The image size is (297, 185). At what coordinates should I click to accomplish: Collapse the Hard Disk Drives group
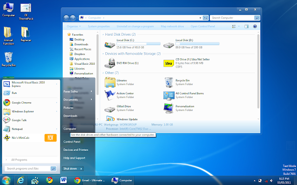103,35
